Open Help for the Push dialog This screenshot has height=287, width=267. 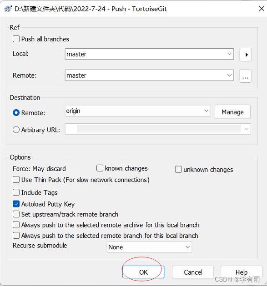(x=242, y=272)
